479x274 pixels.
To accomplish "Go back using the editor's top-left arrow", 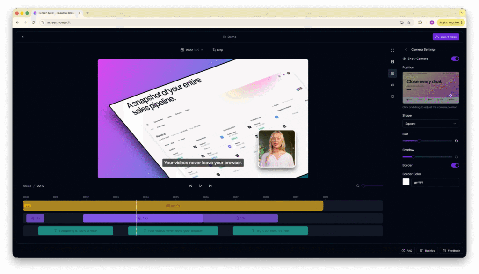I will tap(23, 37).
